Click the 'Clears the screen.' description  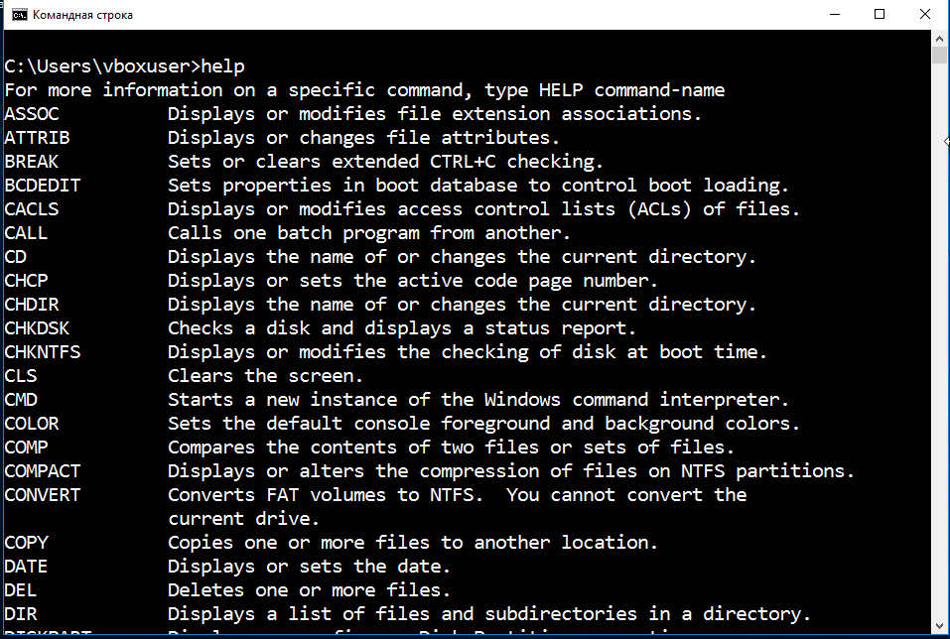coord(265,376)
